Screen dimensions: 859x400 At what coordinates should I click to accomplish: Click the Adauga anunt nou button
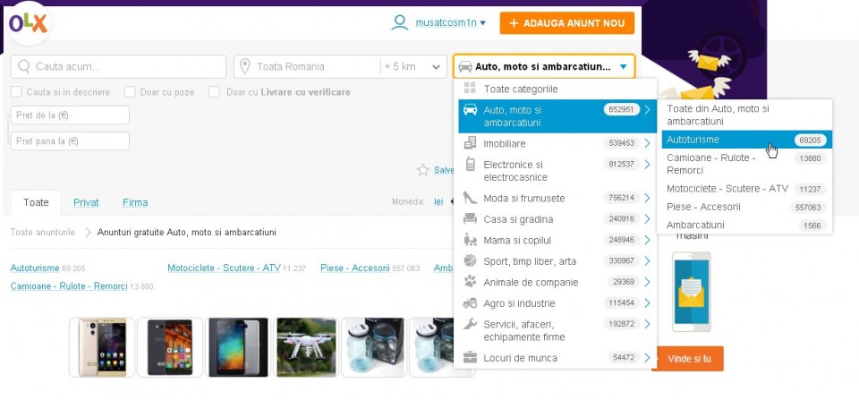coord(566,23)
